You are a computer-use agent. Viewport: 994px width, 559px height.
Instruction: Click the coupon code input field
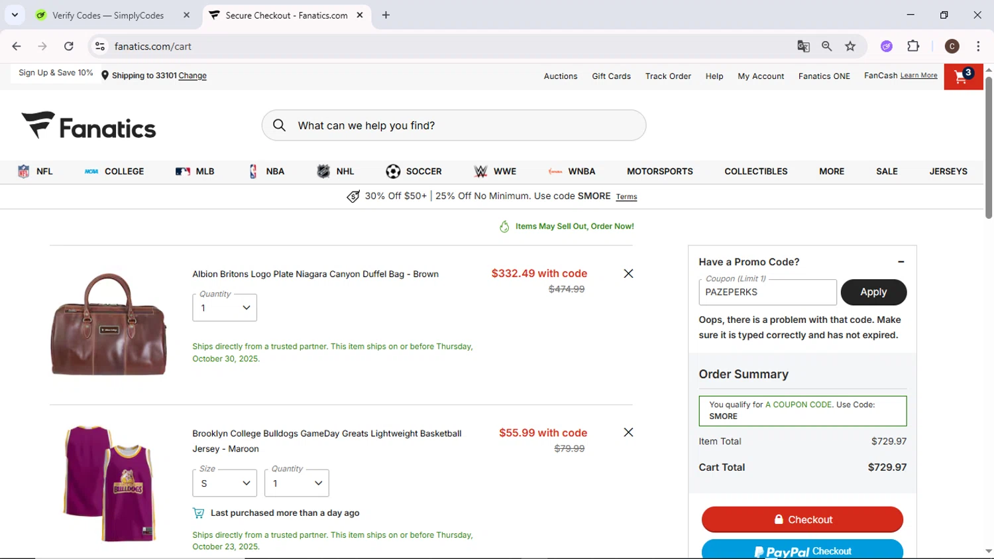767,292
